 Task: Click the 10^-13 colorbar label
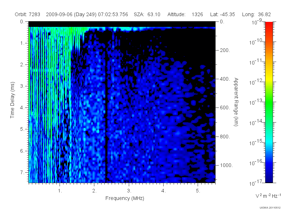256,102
